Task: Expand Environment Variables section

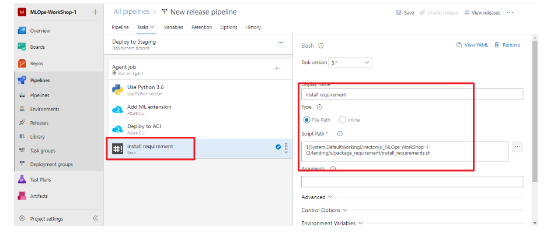Action: 332,223
